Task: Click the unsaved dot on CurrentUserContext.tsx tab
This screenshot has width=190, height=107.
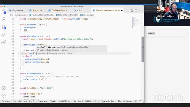Action: [122, 10]
